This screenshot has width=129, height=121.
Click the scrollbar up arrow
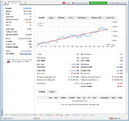click(x=126, y=6)
